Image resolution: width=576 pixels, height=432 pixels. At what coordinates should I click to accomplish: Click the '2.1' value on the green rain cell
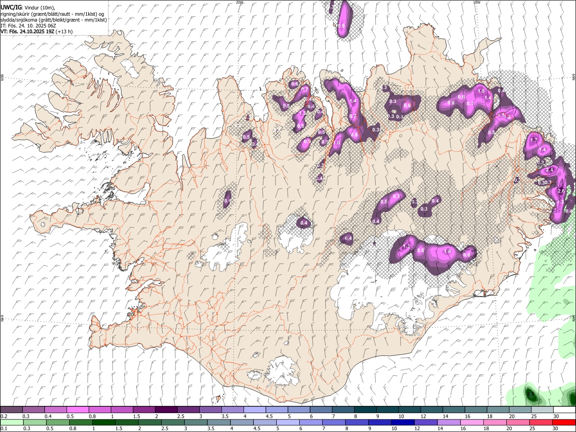click(530, 394)
